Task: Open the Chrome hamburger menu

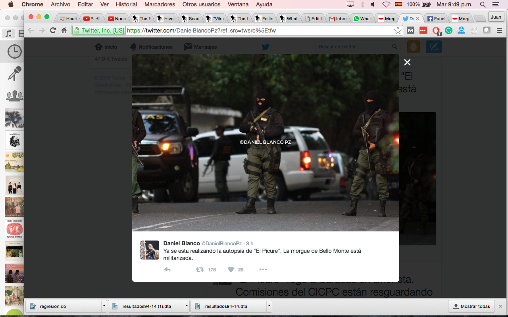Action: pyautogui.click(x=499, y=31)
